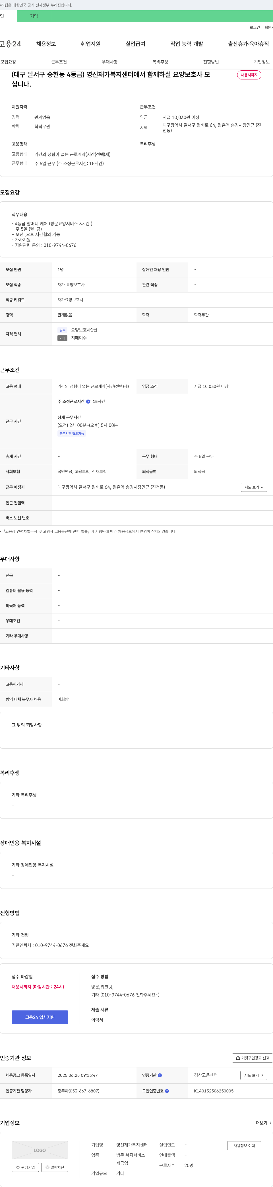273x1187 pixels.
Task: Click the 인증기관 담당자 value 정주아(053-667-6807)
Action: 78,1091
